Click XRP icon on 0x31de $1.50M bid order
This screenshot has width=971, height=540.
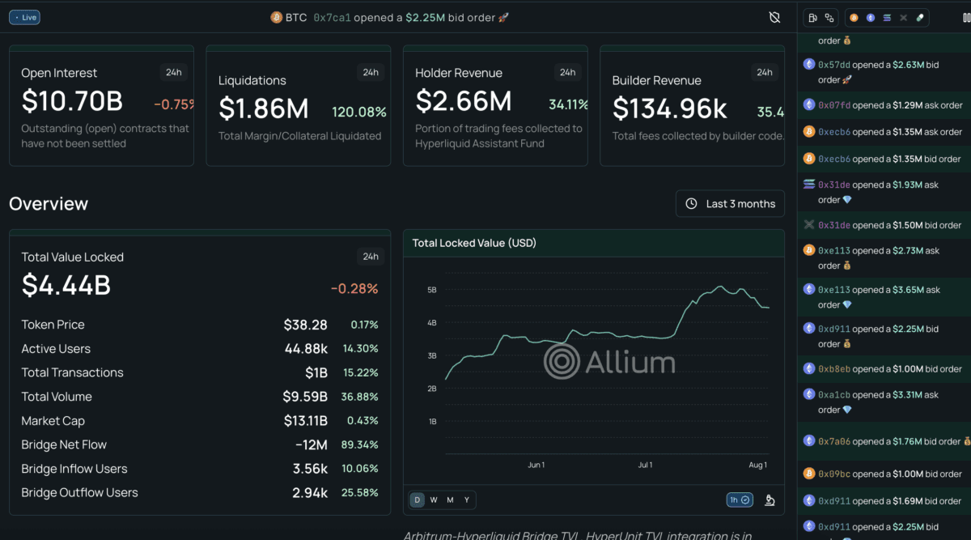[809, 224]
